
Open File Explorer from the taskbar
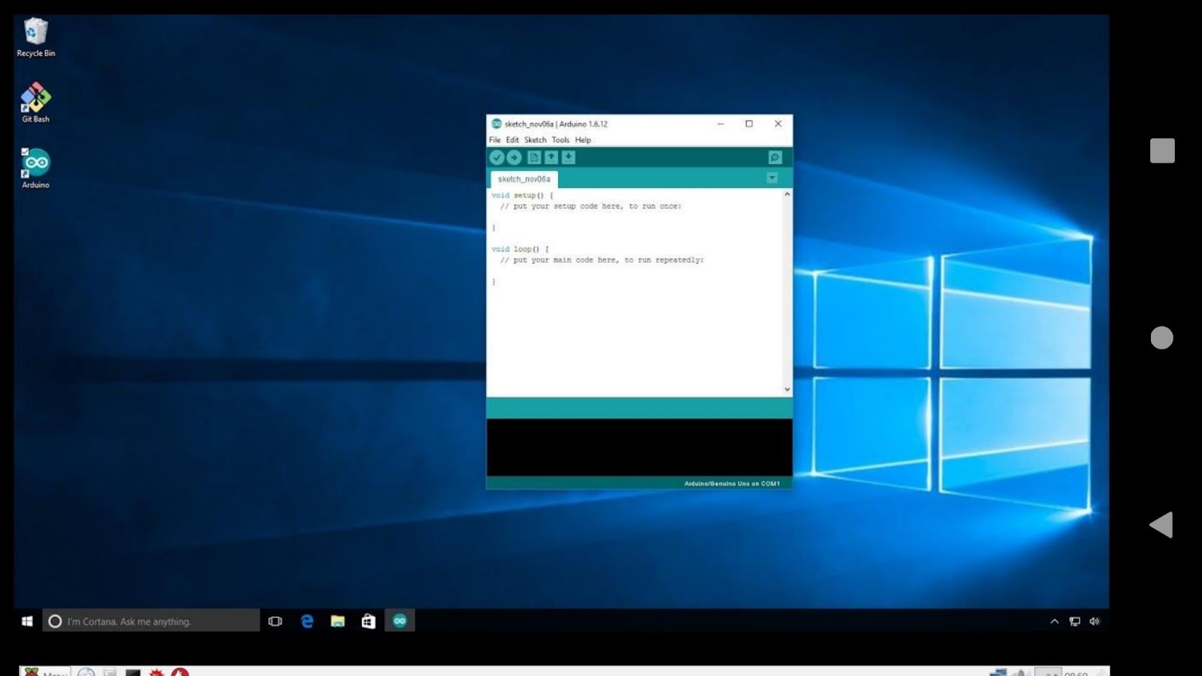338,621
